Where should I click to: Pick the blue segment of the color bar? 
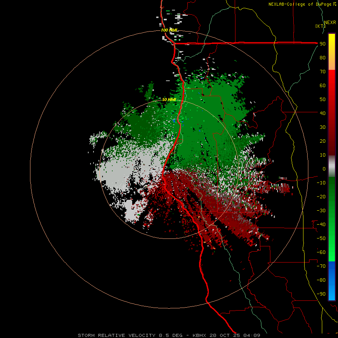click(x=332, y=281)
